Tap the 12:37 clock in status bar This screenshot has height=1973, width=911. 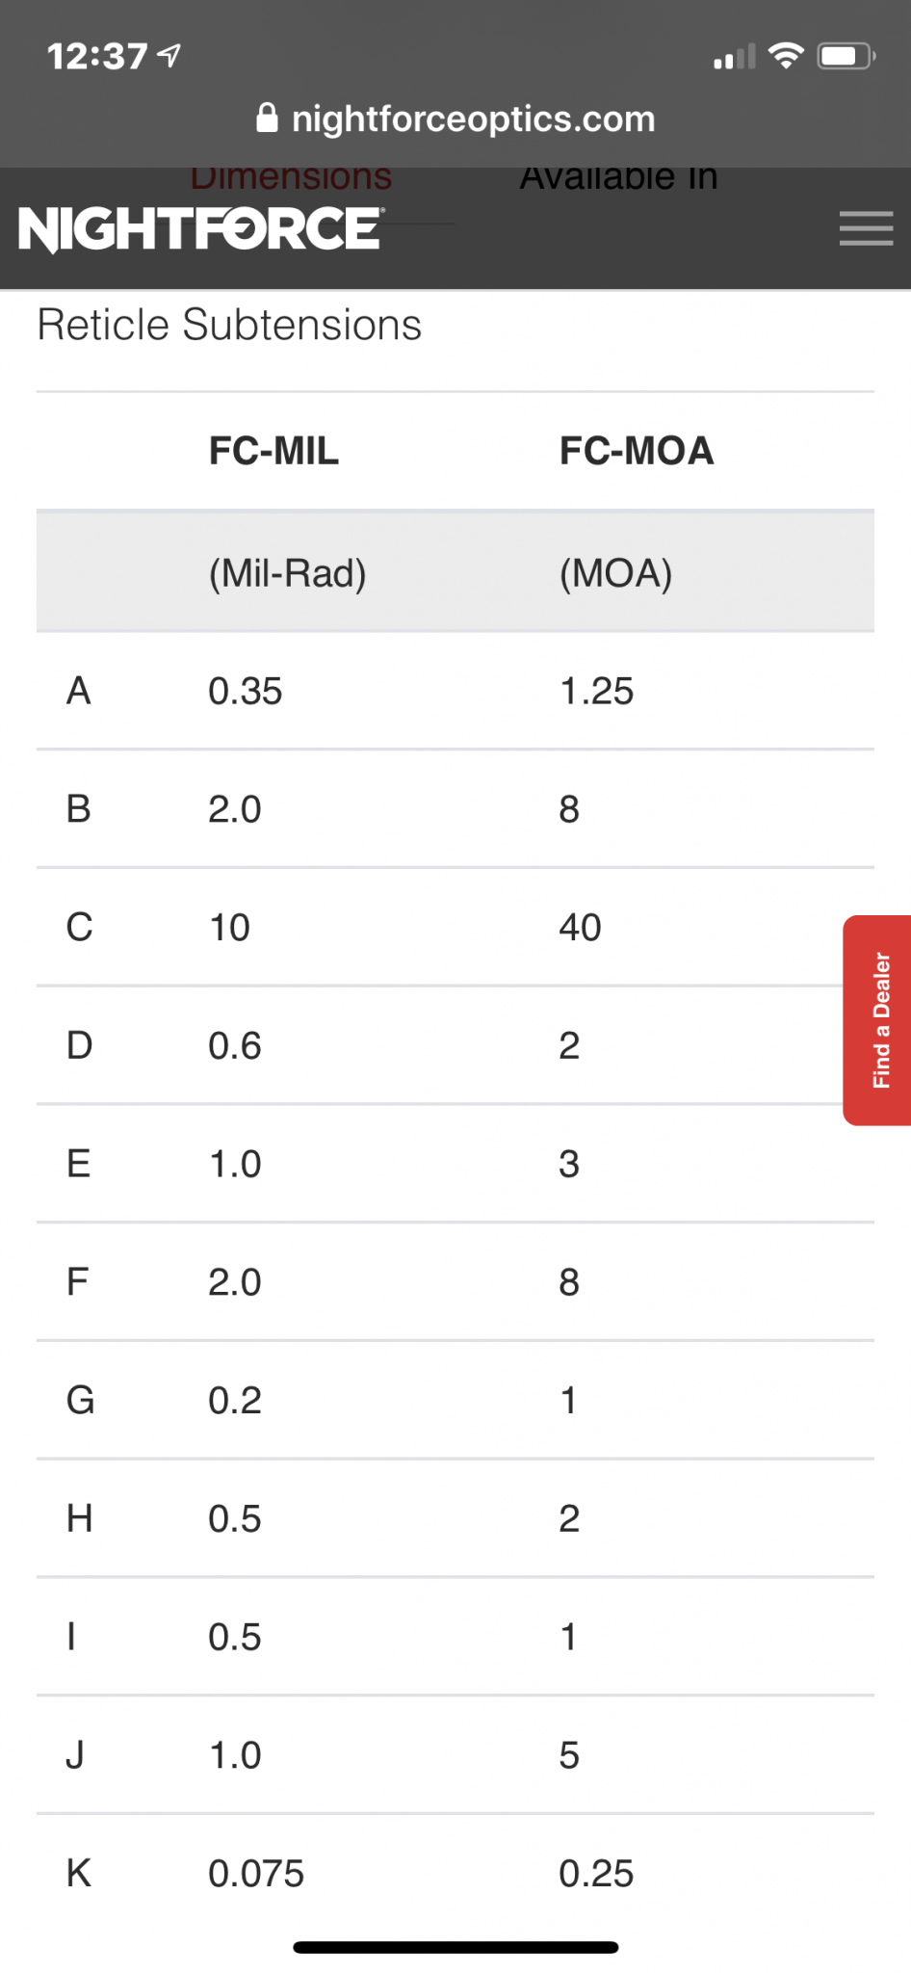pos(97,56)
